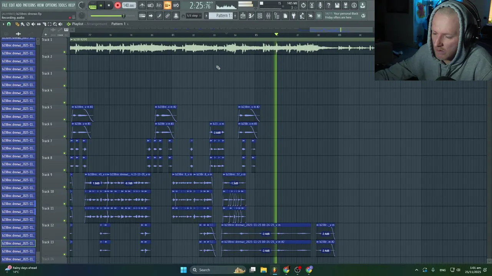Viewport: 492px width, 276px height.
Task: Click the render/export save-as icon
Action: [346, 5]
